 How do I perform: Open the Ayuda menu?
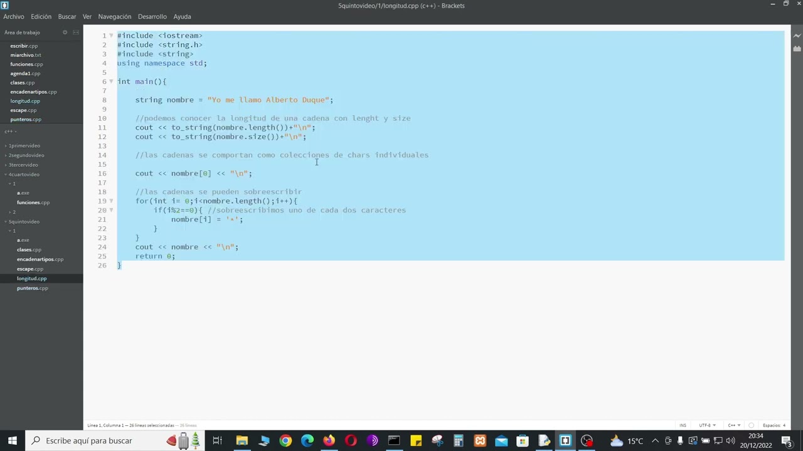[x=182, y=16]
